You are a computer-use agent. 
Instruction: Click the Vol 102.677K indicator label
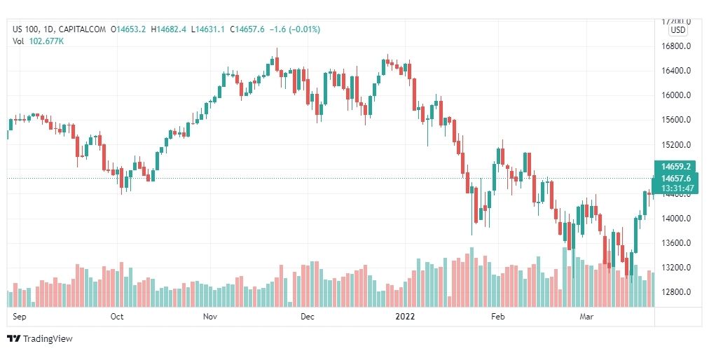click(x=38, y=41)
